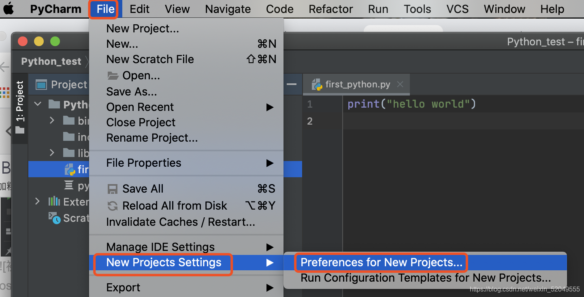Click the floppy disk Save All icon
The image size is (584, 297).
[x=112, y=189]
